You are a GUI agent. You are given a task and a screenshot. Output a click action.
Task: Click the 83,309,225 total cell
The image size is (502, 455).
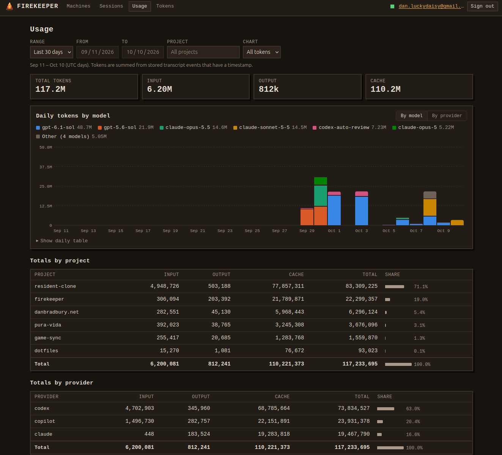click(362, 286)
